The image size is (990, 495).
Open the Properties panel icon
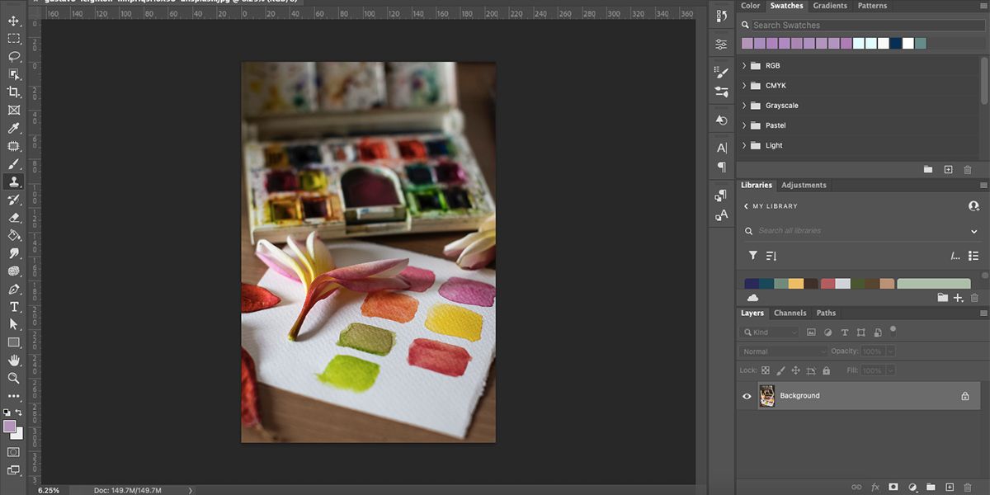coord(722,44)
